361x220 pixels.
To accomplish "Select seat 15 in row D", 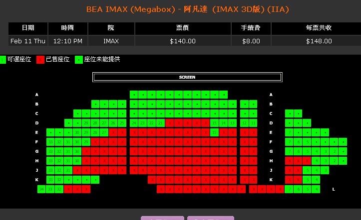I will coord(215,123).
